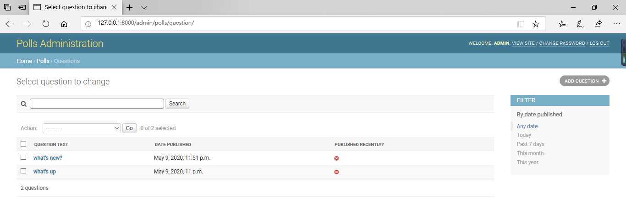
Task: Click the '2 questions' count text
Action: [x=34, y=188]
